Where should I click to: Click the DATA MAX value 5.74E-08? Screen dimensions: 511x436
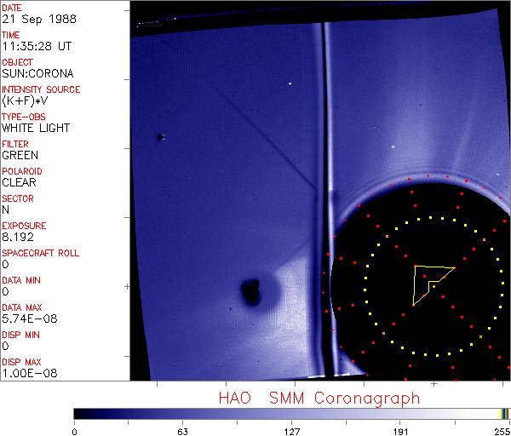coord(27,319)
